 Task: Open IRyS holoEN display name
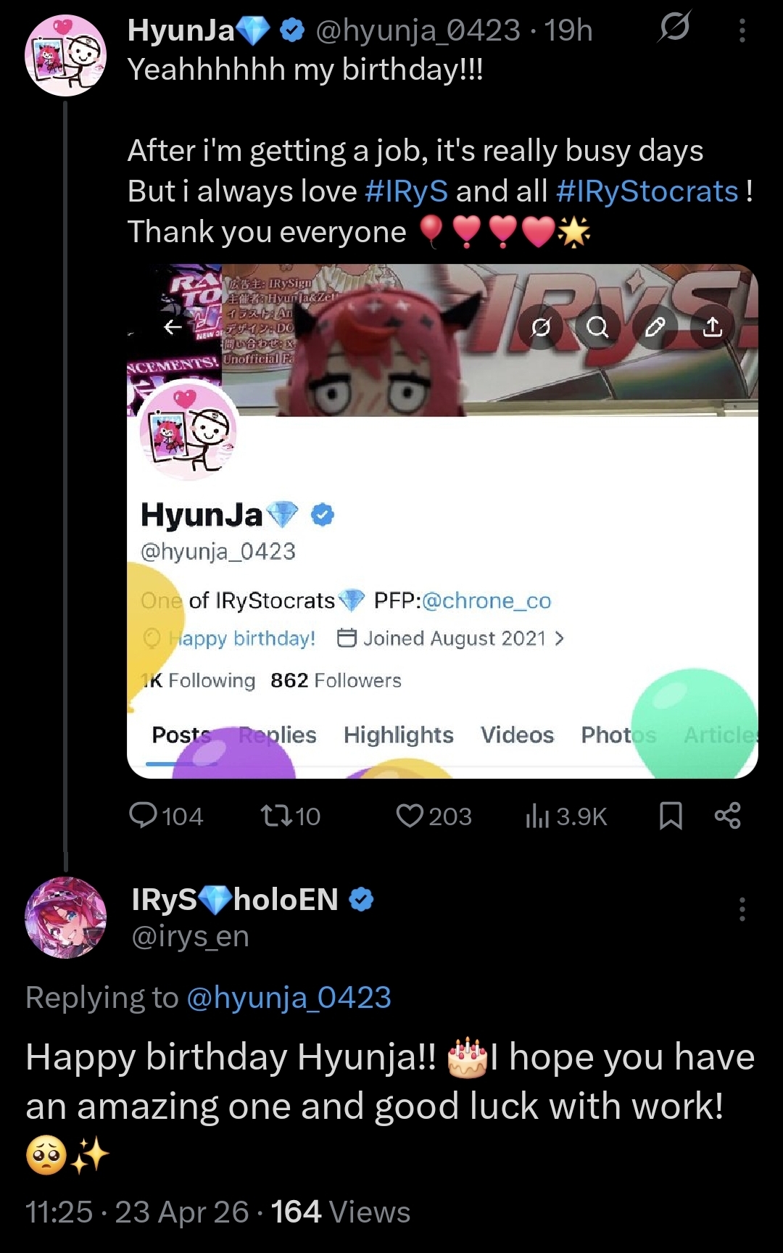click(235, 899)
